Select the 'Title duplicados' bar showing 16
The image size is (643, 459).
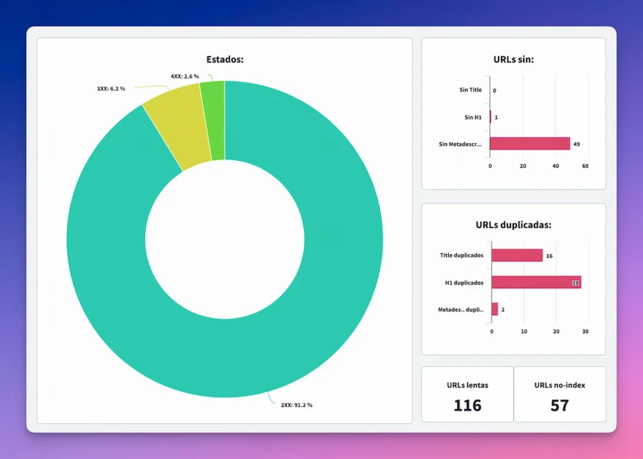point(516,256)
